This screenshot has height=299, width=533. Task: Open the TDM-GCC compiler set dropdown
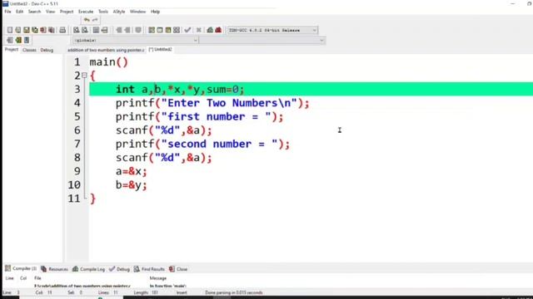(272, 30)
